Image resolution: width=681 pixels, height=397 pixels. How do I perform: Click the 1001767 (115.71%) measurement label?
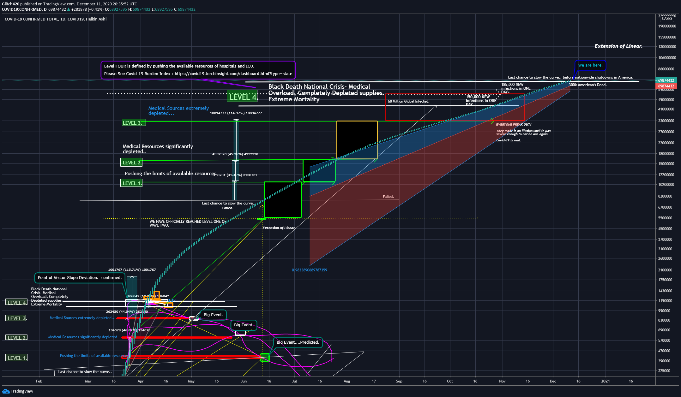[132, 270]
